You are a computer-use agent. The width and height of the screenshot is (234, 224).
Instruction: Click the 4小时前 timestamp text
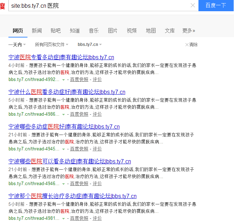(x=17, y=66)
